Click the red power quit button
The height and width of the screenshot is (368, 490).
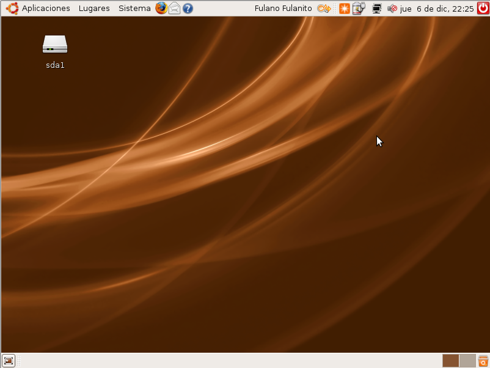(483, 8)
